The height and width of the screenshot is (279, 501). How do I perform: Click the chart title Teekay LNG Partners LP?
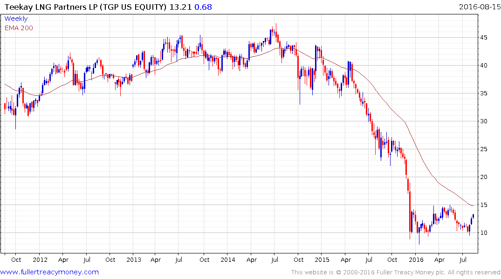[x=51, y=7]
